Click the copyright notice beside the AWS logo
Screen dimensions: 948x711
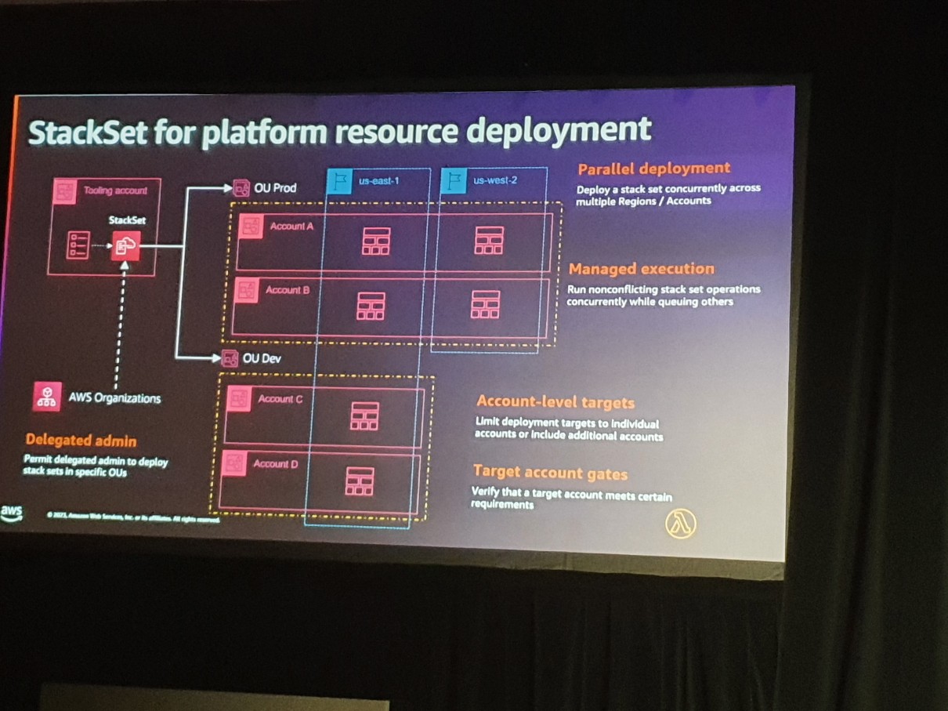pyautogui.click(x=133, y=517)
